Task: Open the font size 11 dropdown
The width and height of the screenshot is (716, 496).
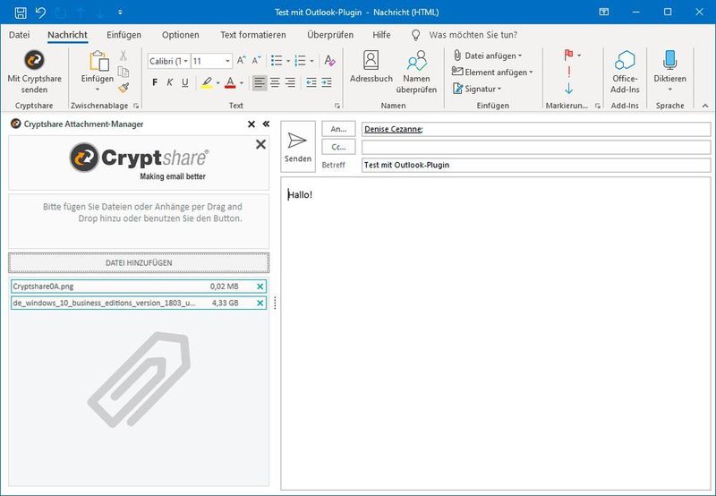Action: [x=227, y=61]
